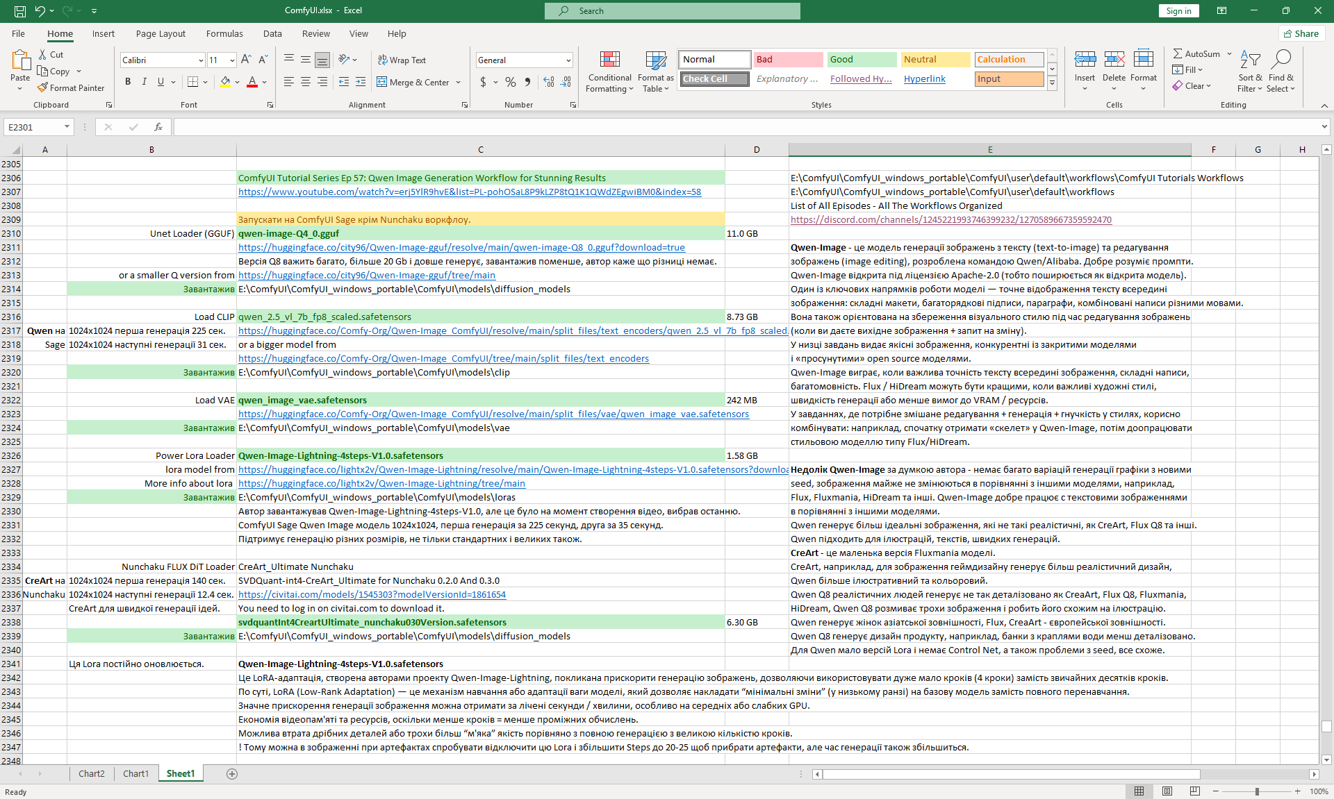The image size is (1334, 799).
Task: Toggle Italic formatting
Action: click(x=145, y=82)
